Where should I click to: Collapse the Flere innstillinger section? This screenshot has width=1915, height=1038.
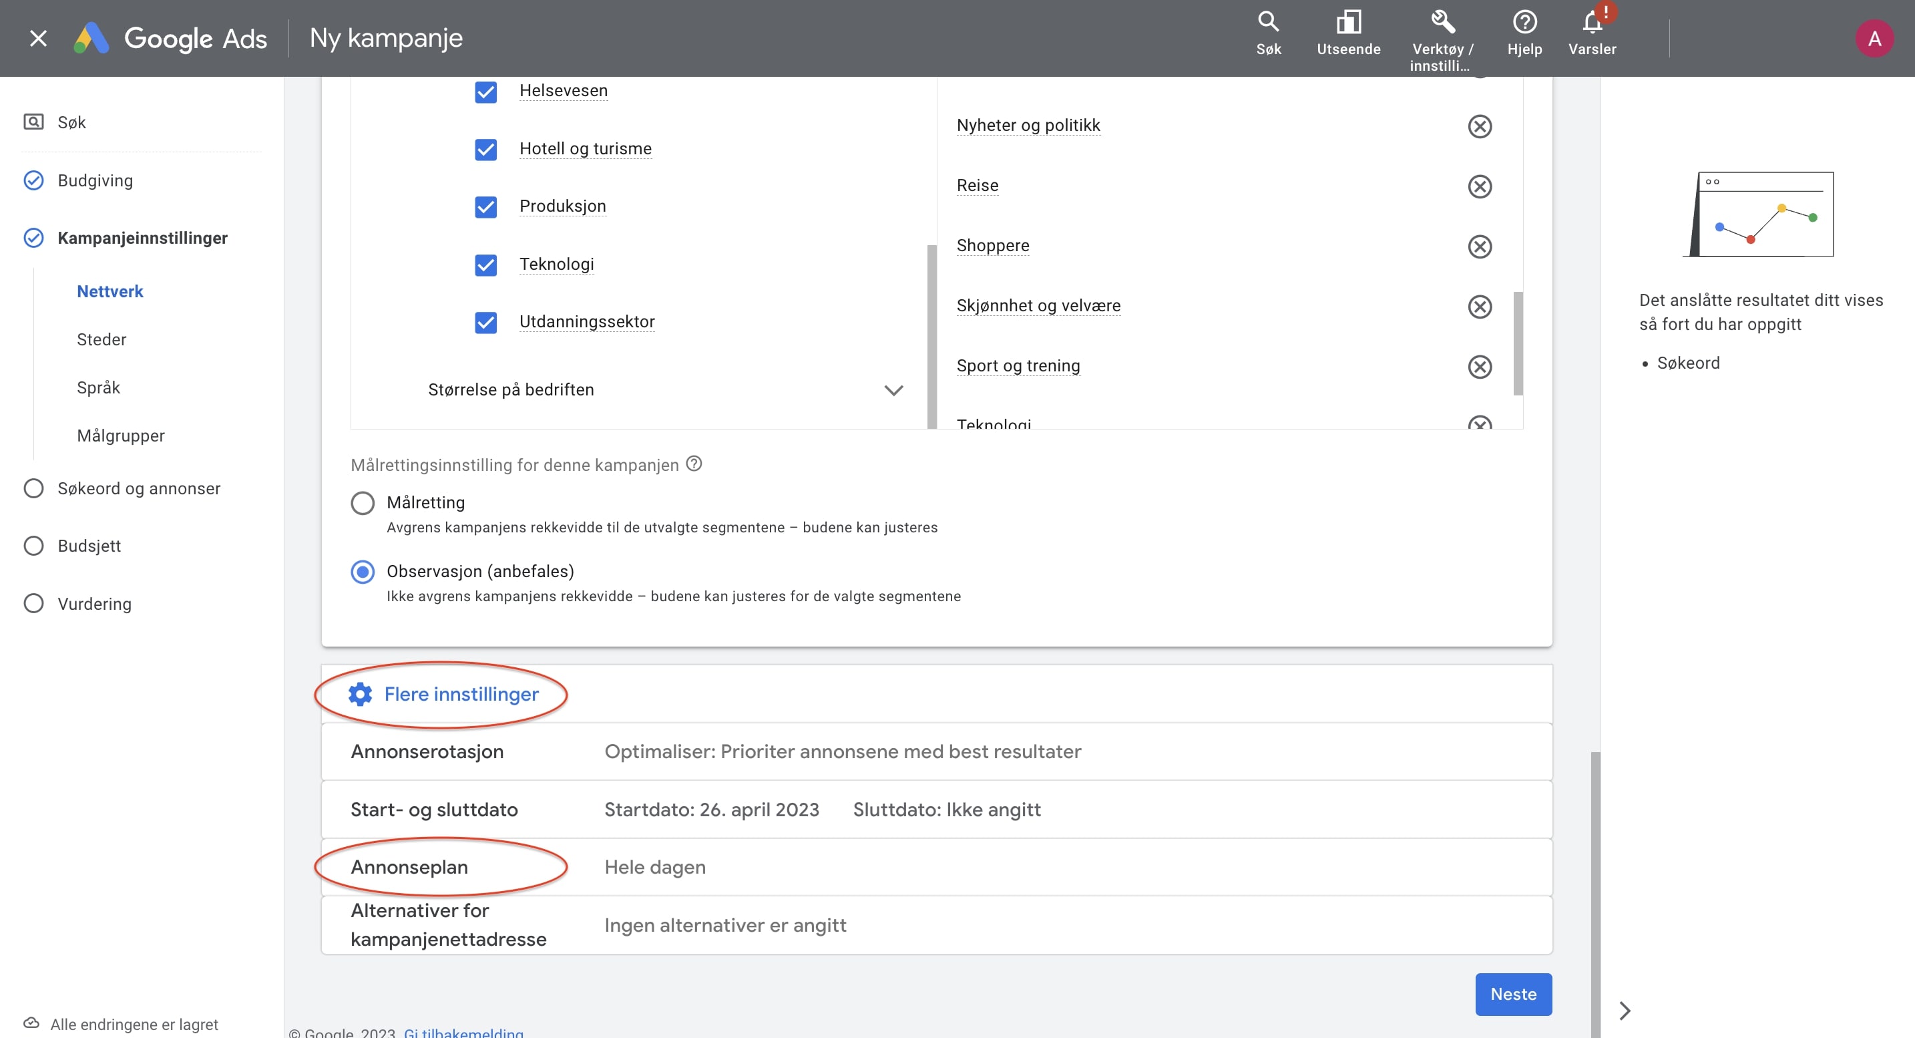(461, 694)
